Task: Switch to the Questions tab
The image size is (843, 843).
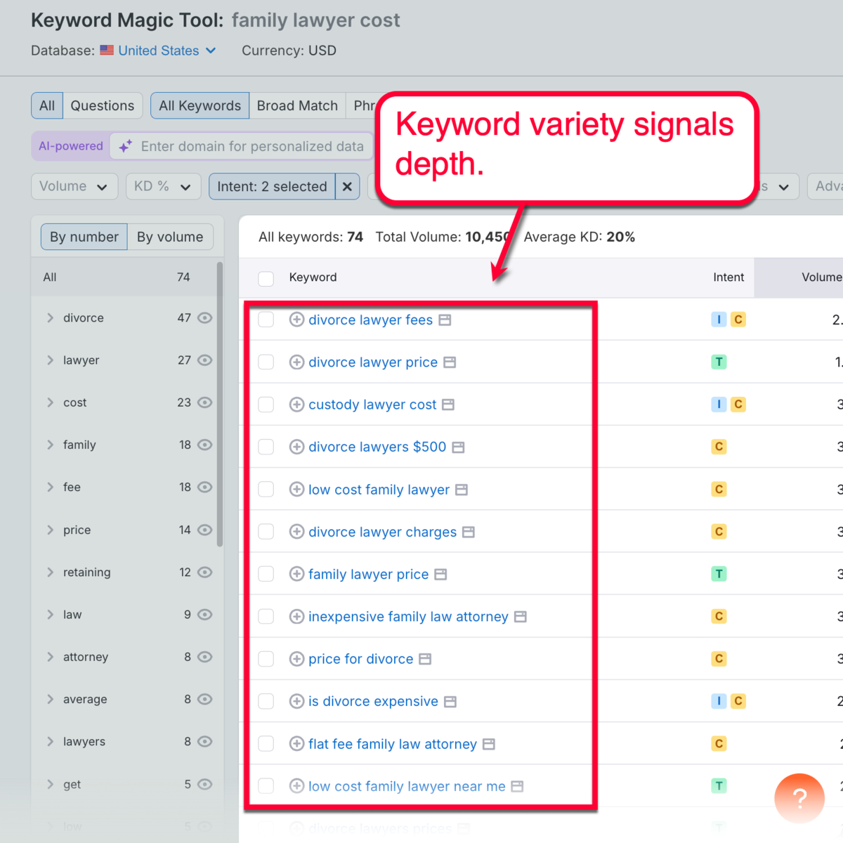Action: [x=103, y=105]
